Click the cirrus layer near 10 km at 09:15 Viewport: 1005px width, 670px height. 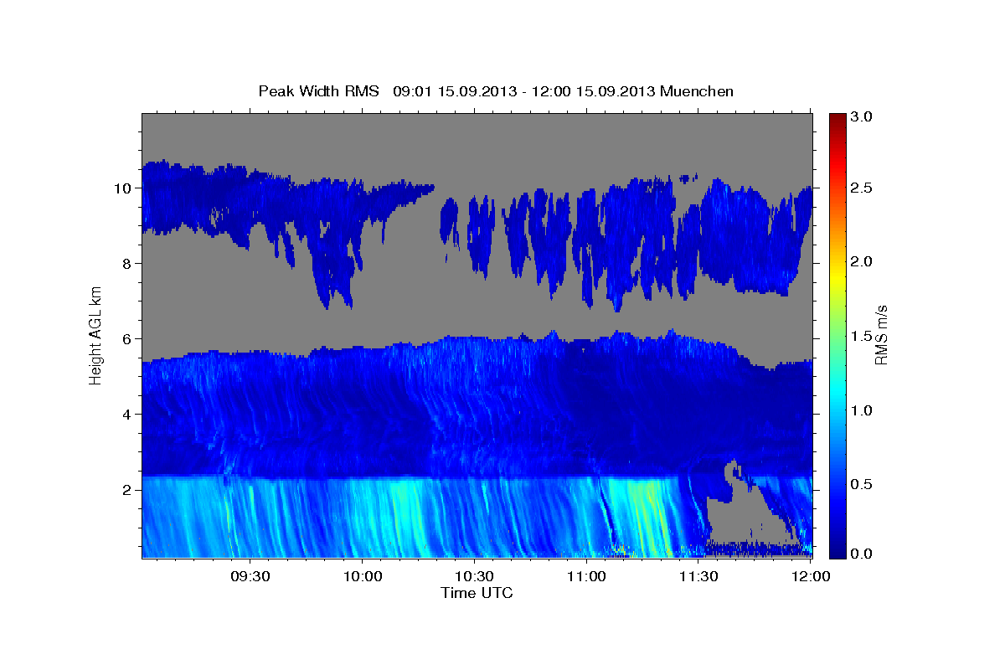(x=194, y=197)
